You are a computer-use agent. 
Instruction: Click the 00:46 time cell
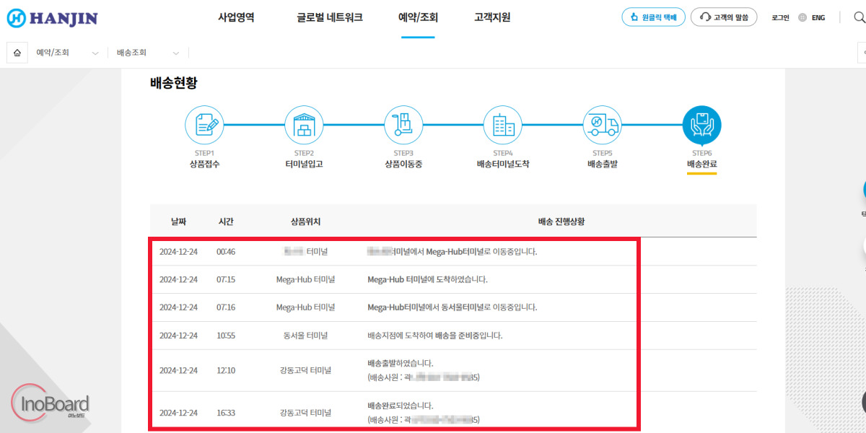(226, 252)
